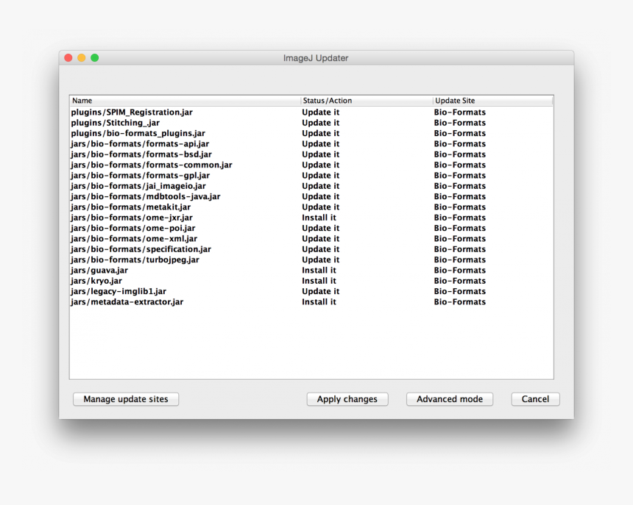Click the Cancel button
The image size is (633, 505).
coord(535,399)
